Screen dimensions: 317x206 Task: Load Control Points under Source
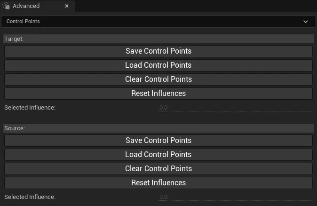pyautogui.click(x=158, y=155)
